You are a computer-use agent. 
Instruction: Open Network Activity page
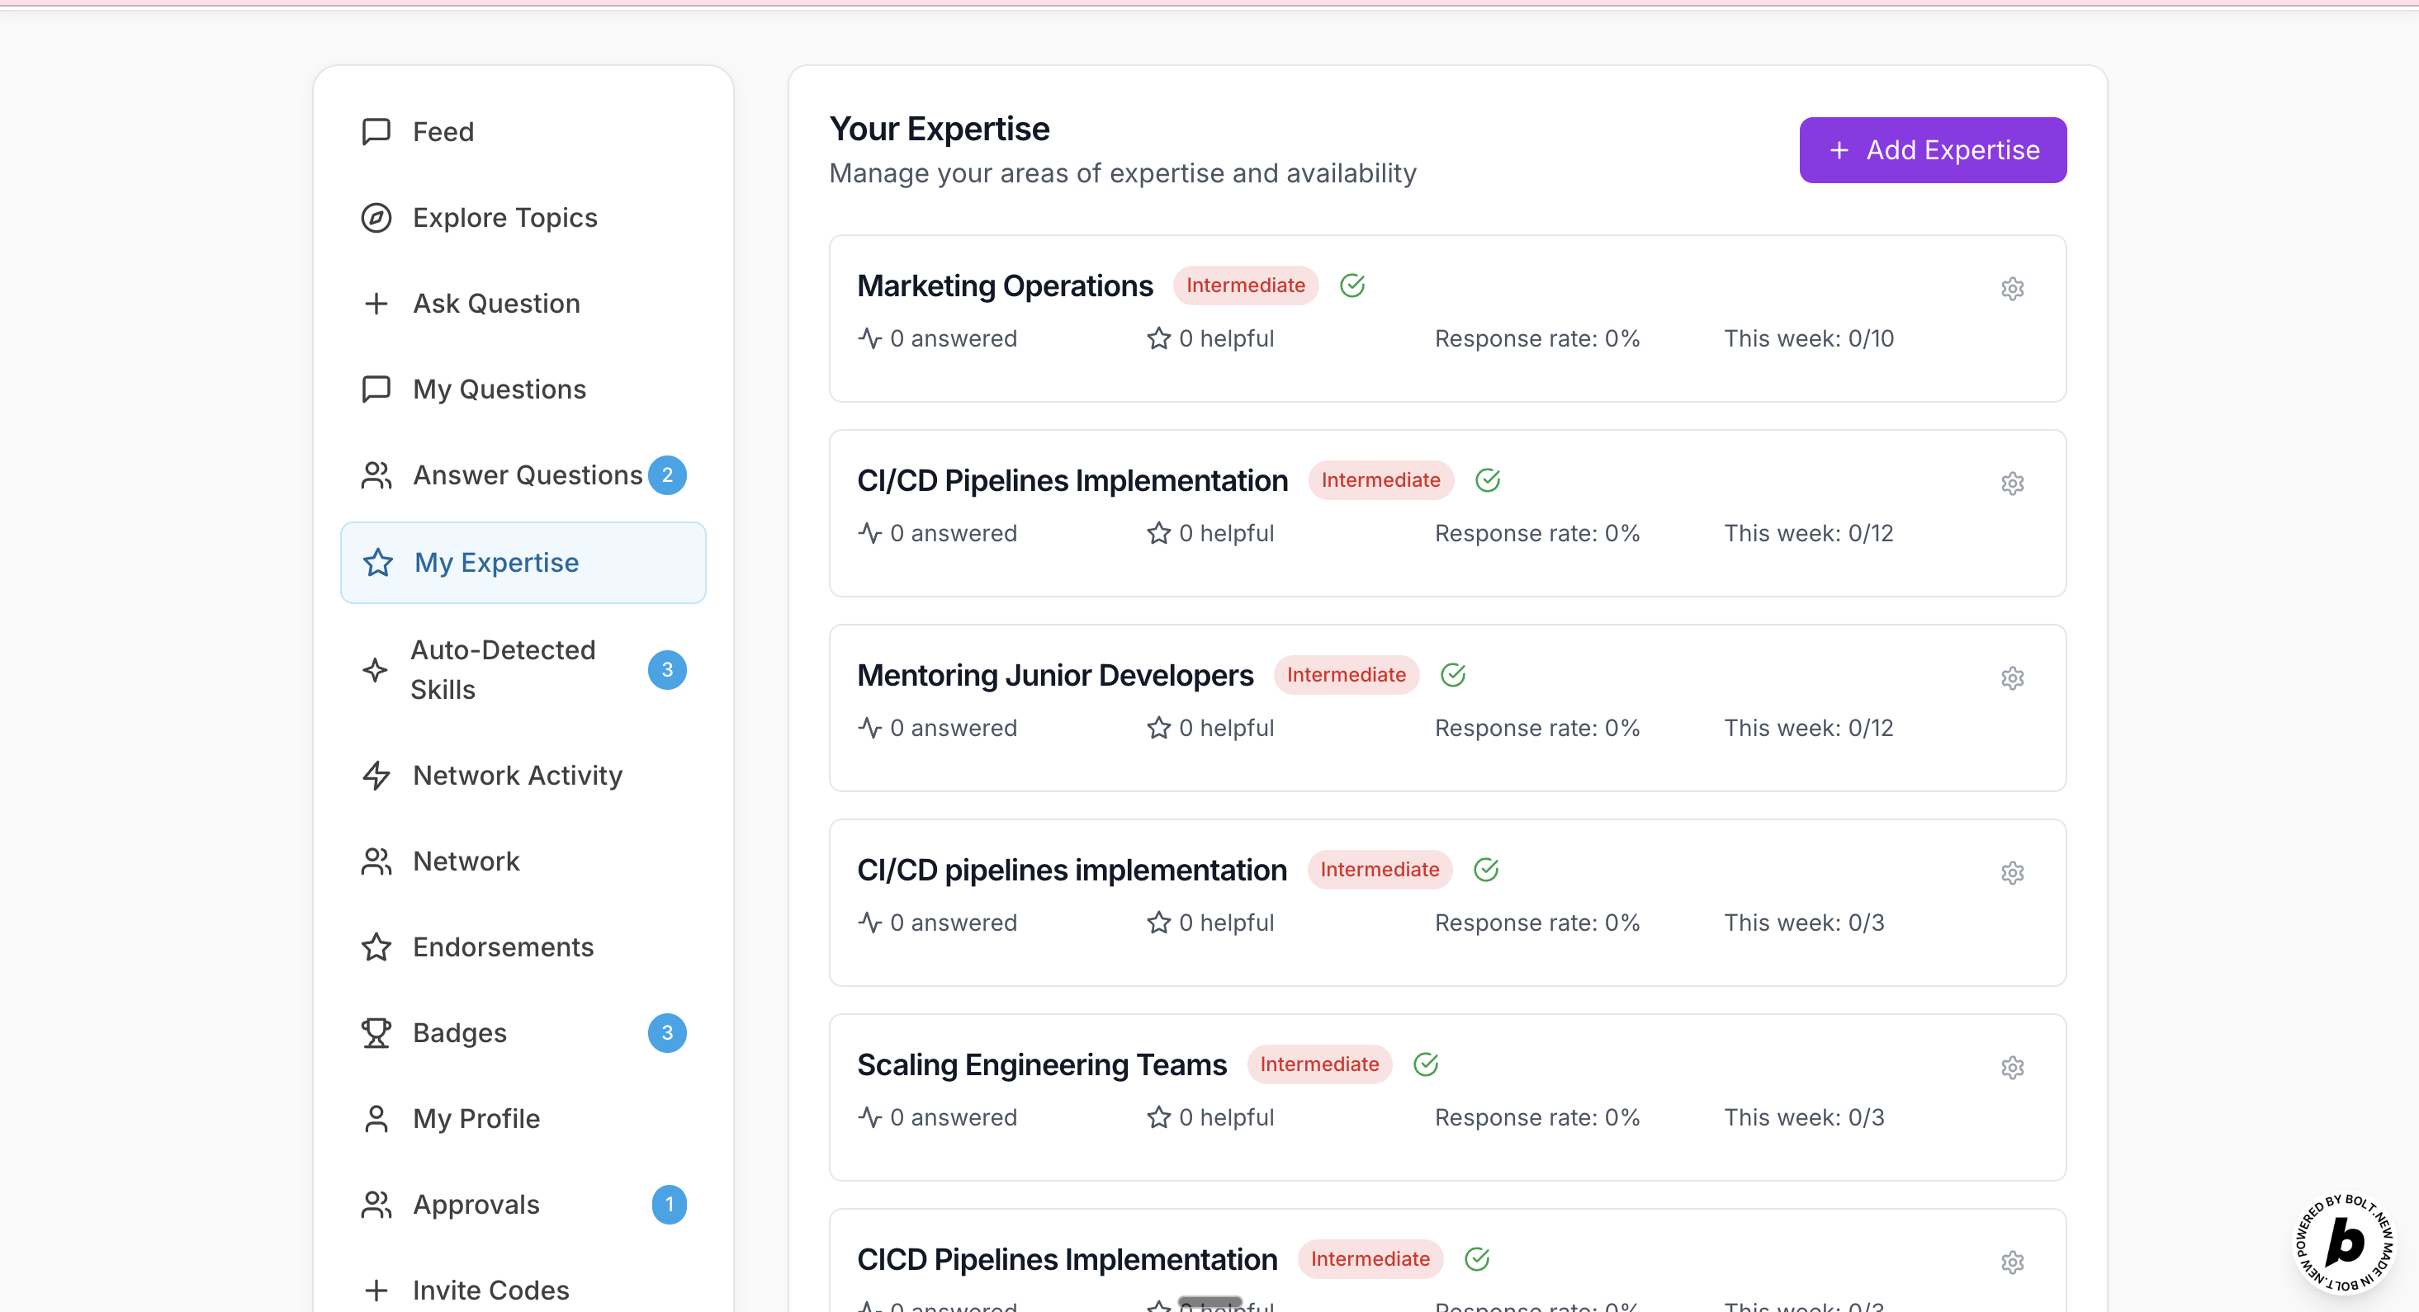coord(518,775)
